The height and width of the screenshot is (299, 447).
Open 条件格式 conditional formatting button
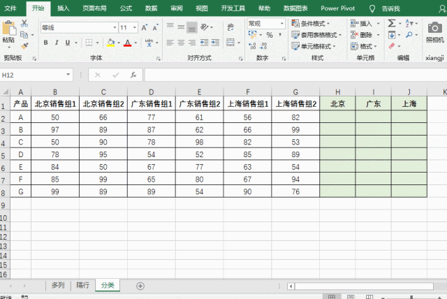click(315, 23)
